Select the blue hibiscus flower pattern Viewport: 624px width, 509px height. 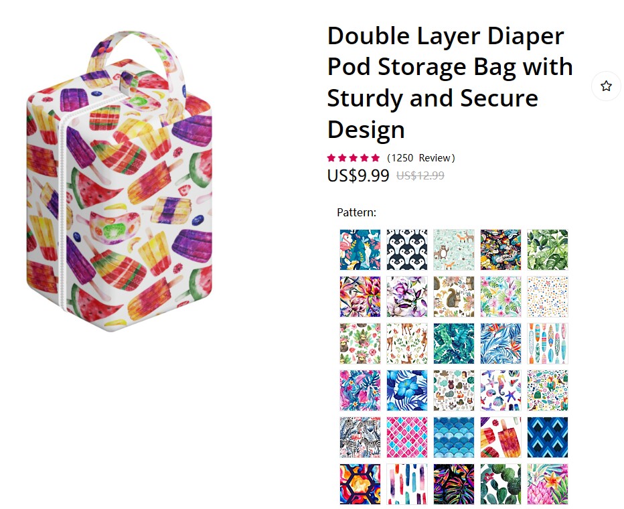click(406, 390)
